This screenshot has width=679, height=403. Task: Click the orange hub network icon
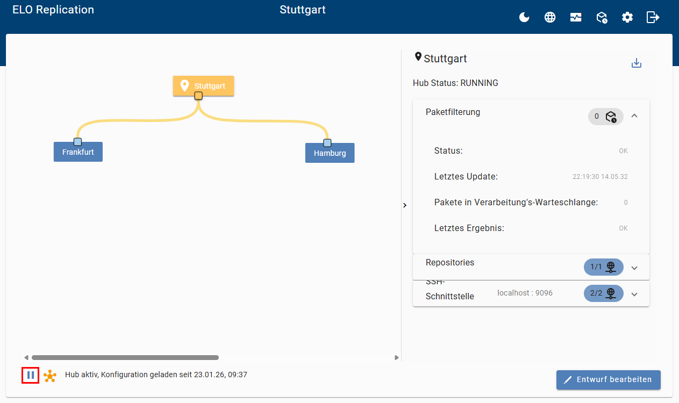coord(50,376)
